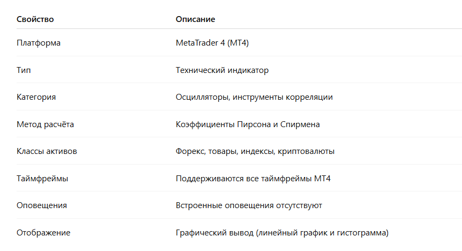Select the Таймфреймы row label
The width and height of the screenshot is (462, 251).
(x=42, y=179)
